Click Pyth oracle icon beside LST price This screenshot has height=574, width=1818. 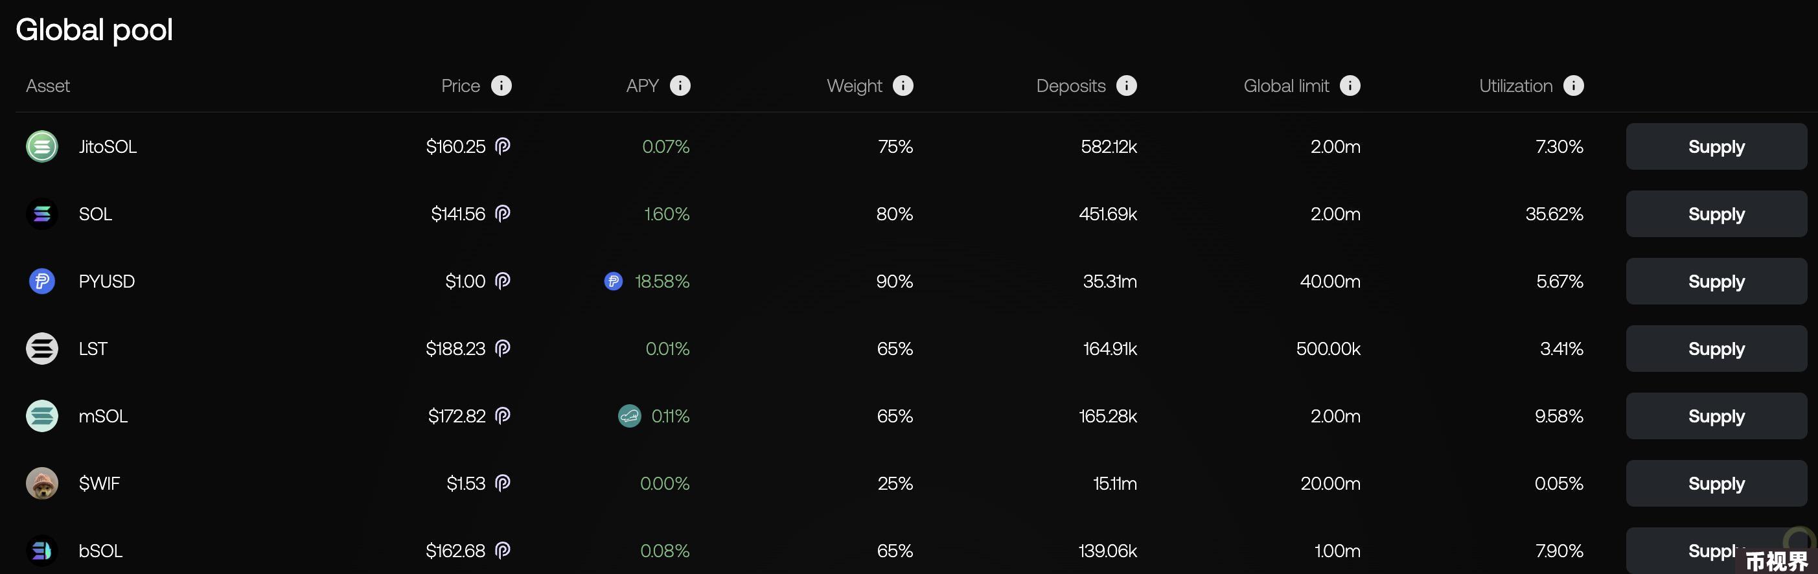click(x=503, y=348)
